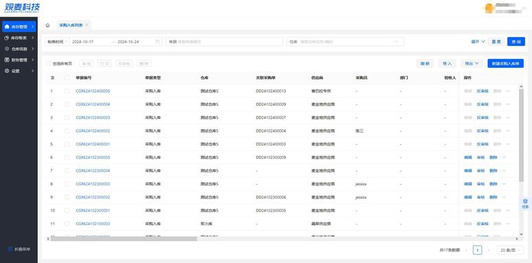Click the 库存管理 sidebar icon
Screen dimensions: 532x263
click(x=7, y=26)
